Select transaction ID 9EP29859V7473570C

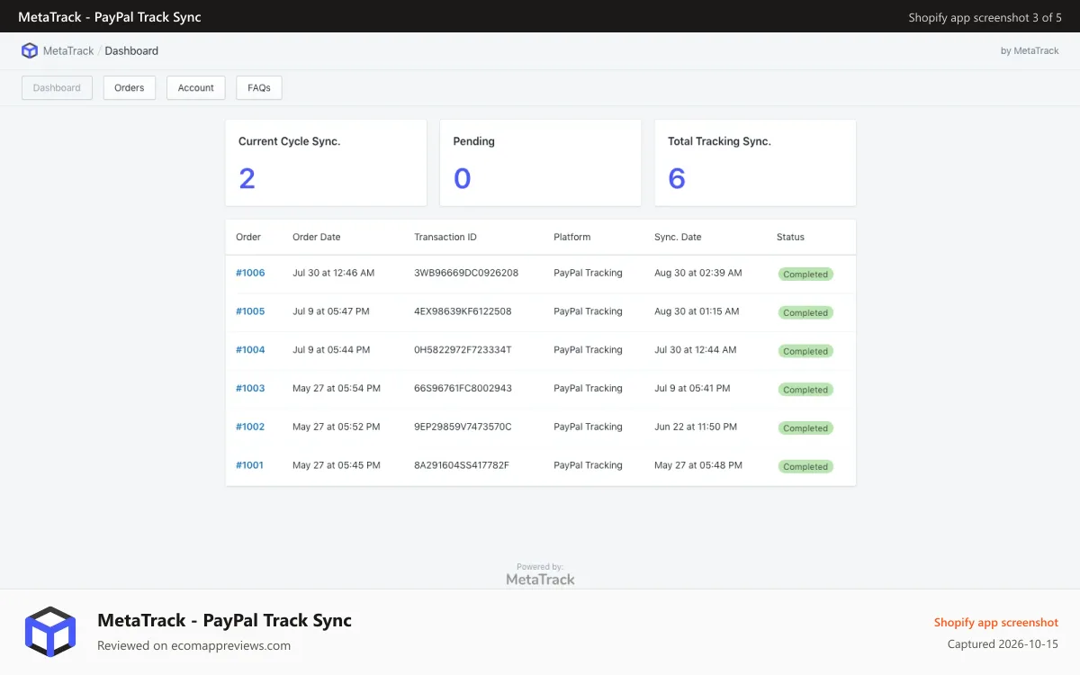point(463,427)
